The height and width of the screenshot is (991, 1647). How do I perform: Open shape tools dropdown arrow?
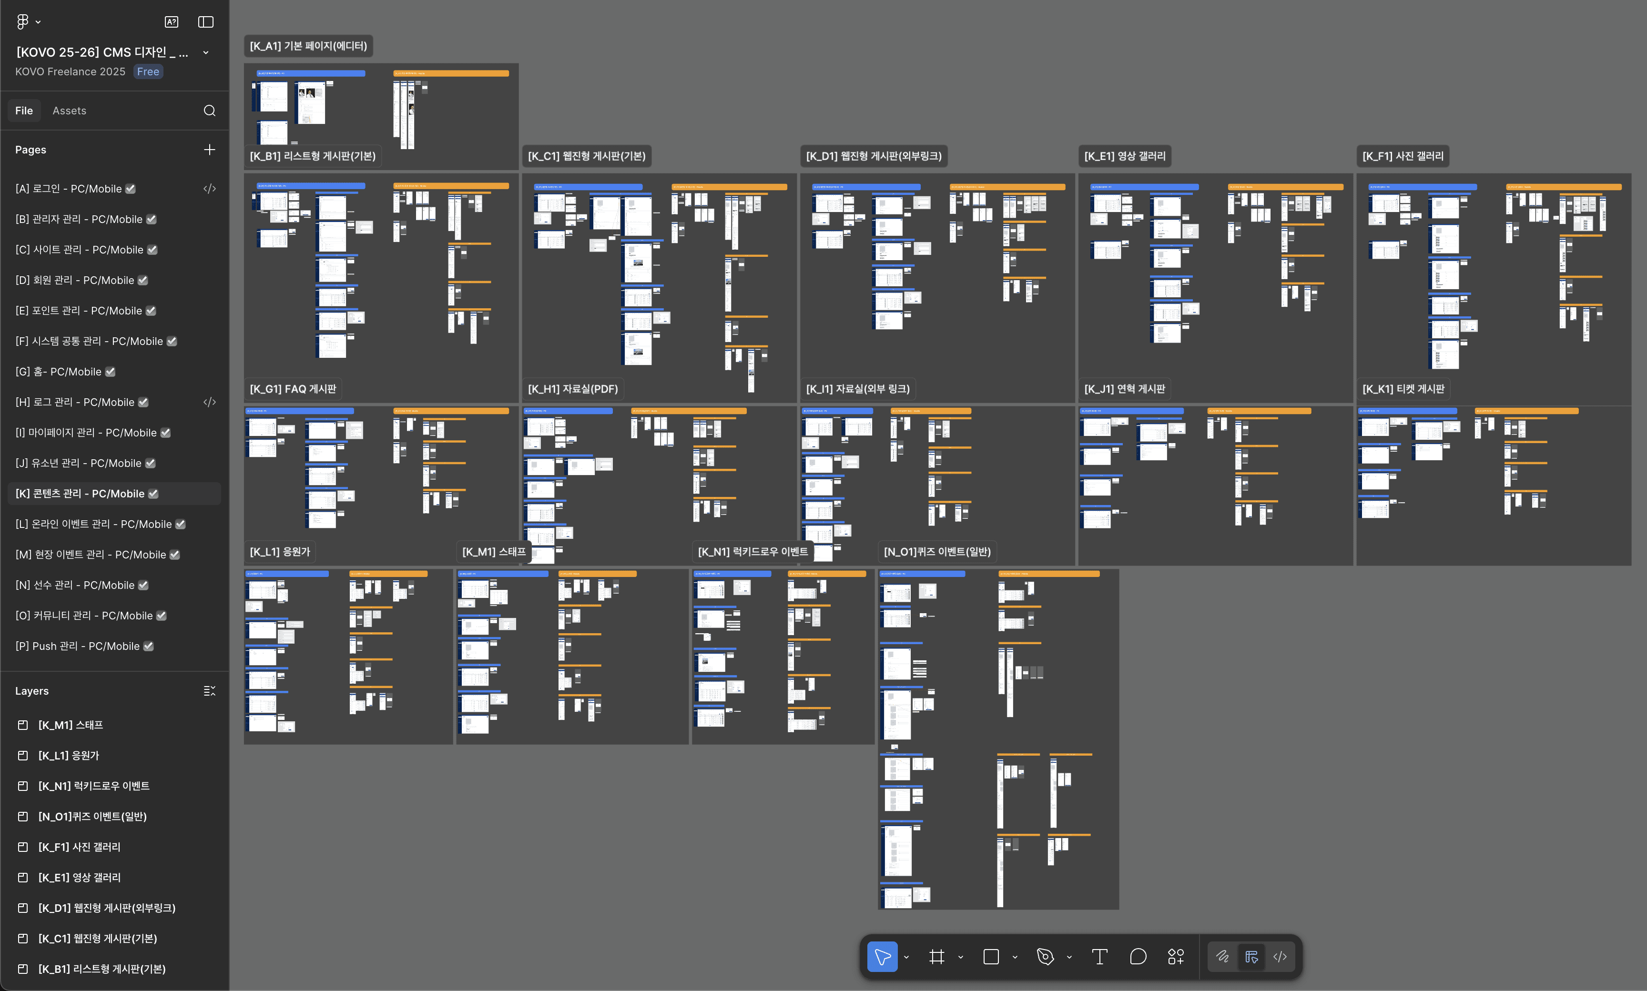[x=1015, y=957]
